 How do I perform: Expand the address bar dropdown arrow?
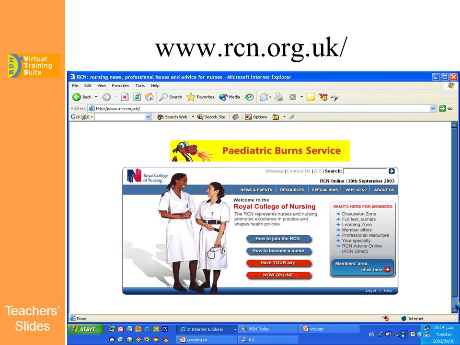433,109
